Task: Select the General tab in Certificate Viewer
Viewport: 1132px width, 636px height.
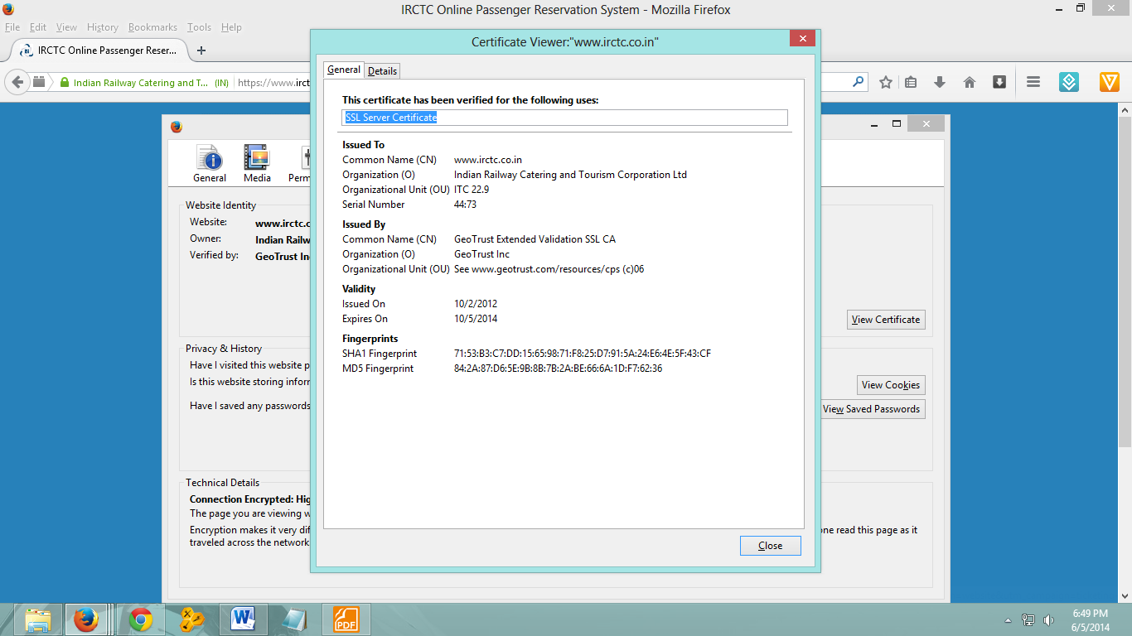Action: tap(344, 70)
